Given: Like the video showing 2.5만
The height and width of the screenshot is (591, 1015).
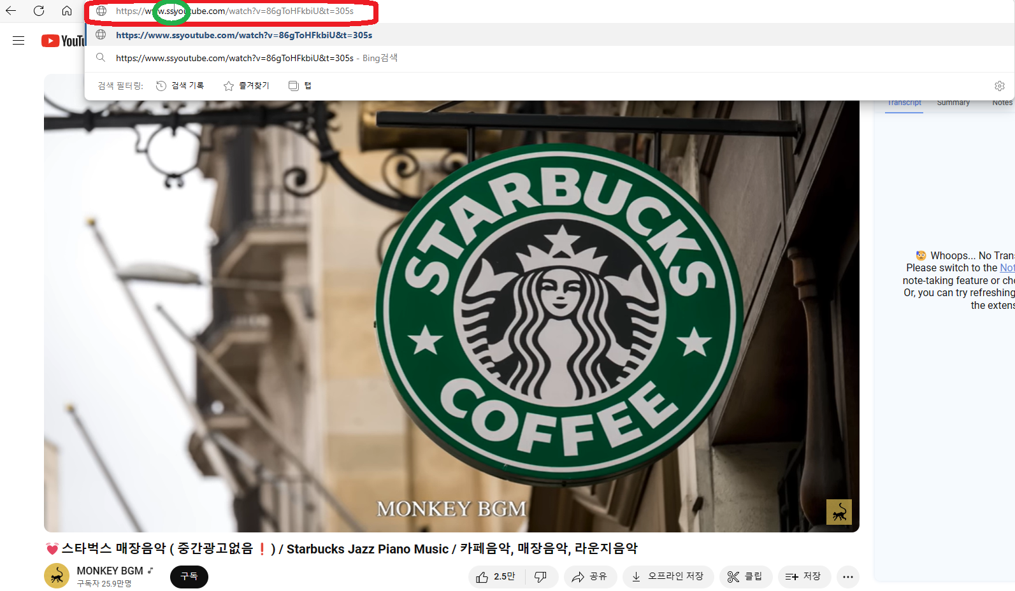Looking at the screenshot, I should 496,577.
